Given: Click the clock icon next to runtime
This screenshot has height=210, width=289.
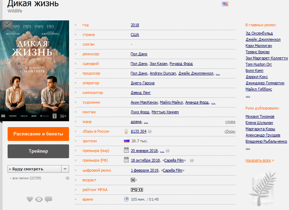Looking at the screenshot, I should click(126, 199).
